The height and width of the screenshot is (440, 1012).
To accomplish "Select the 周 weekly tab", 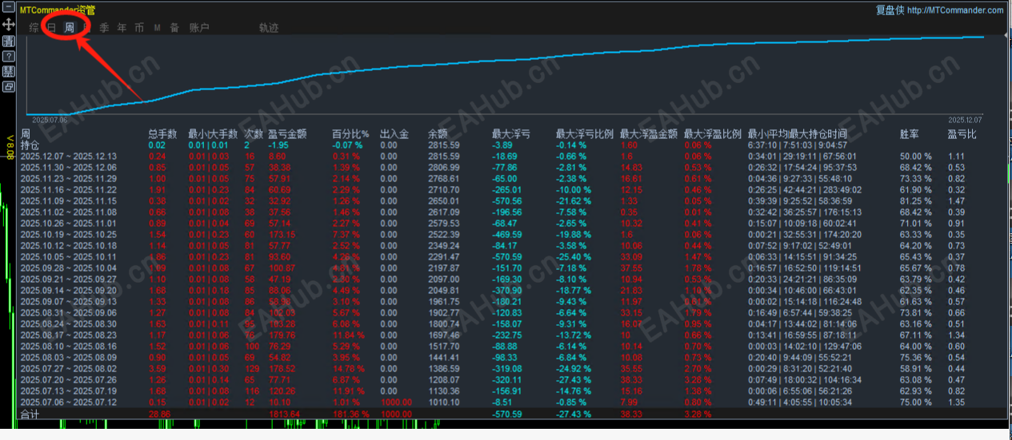I will click(x=70, y=28).
